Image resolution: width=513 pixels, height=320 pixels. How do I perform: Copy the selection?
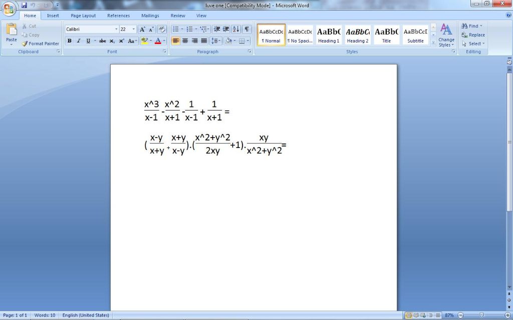point(31,35)
